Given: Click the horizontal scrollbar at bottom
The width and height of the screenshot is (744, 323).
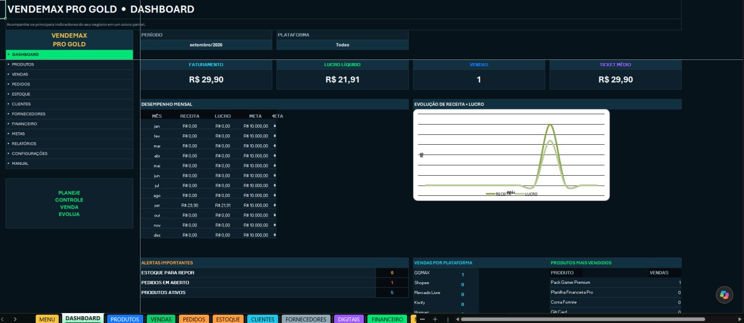Looking at the screenshot, I should coord(583,319).
